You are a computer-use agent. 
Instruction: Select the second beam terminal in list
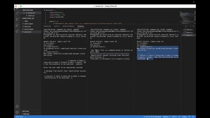coord(189,32)
